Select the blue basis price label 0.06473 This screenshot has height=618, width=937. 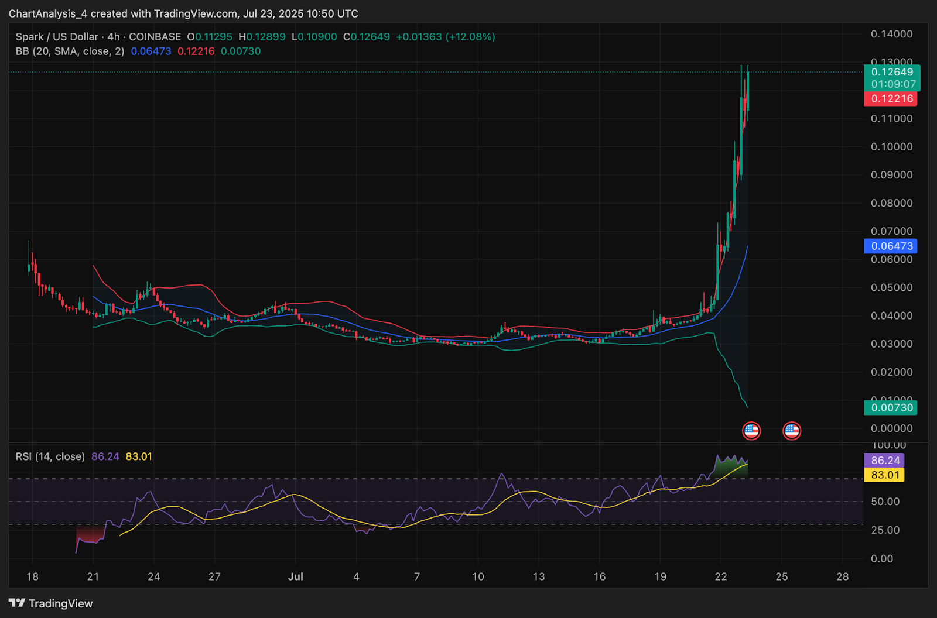click(x=891, y=246)
